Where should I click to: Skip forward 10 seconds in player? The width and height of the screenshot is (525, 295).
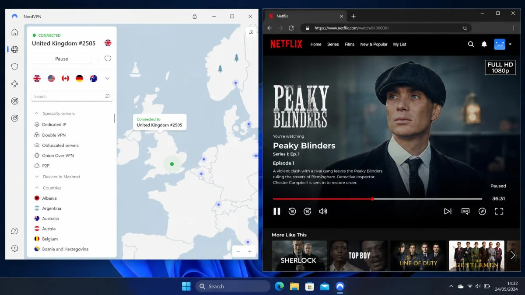(307, 211)
